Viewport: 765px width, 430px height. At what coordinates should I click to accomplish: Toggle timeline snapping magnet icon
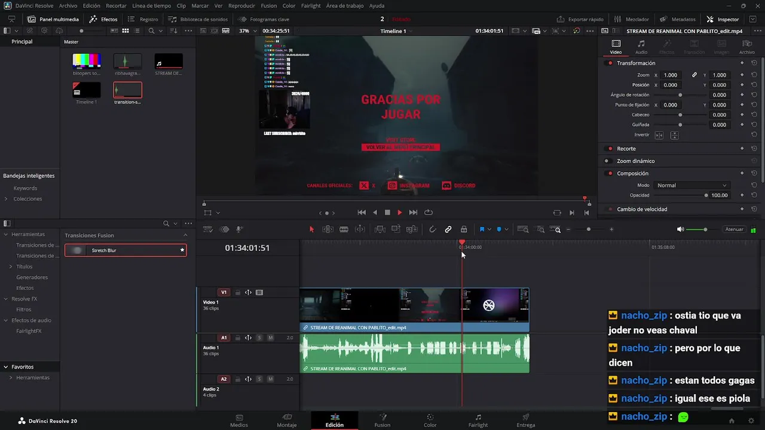[x=433, y=229]
